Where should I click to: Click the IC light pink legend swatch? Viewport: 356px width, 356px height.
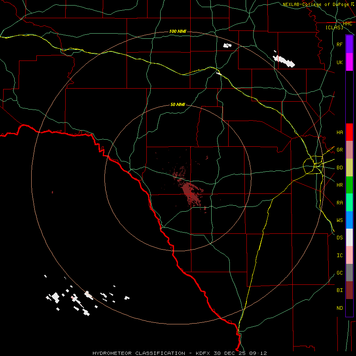pyautogui.click(x=349, y=255)
